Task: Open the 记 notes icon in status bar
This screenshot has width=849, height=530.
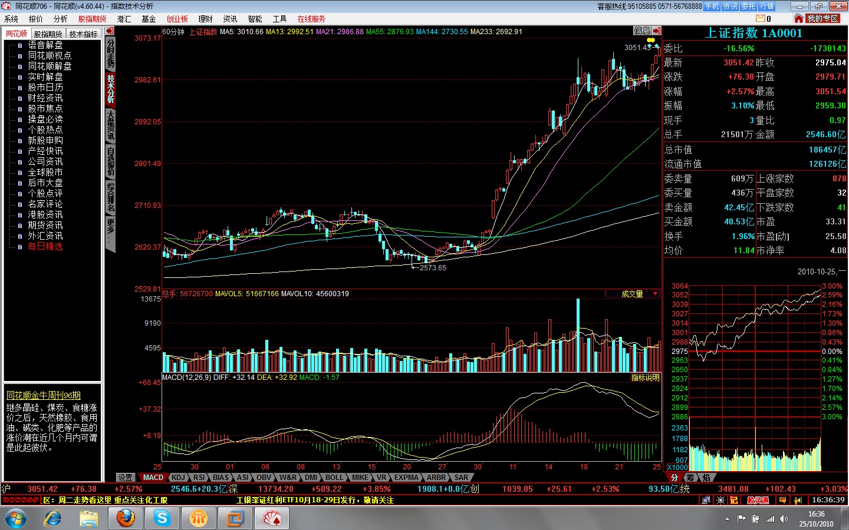Action: point(734,500)
